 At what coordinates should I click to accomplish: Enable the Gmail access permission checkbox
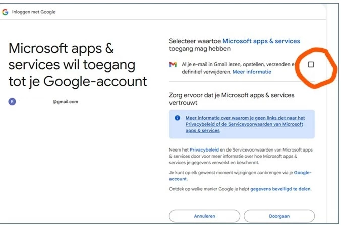point(311,65)
